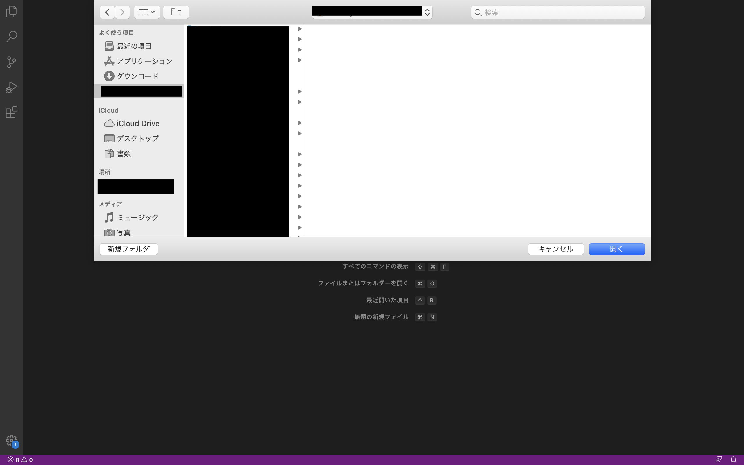Image resolution: width=744 pixels, height=465 pixels.
Task: Click the notifications bell in status bar
Action: coord(733,459)
